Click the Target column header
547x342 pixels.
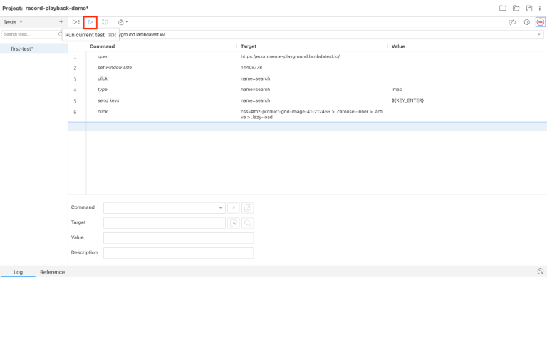coord(249,46)
